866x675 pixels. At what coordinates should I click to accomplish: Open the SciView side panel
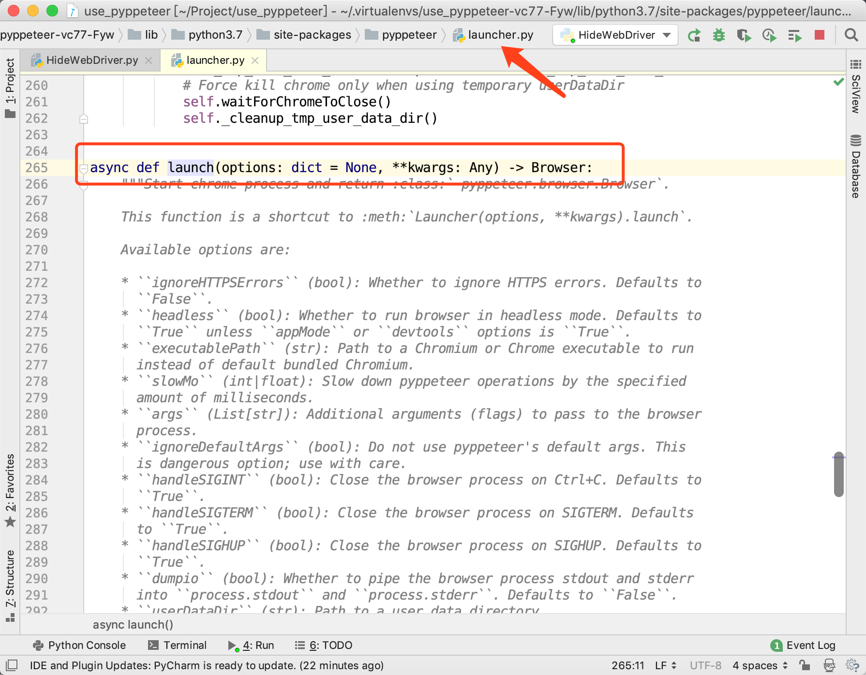(x=856, y=87)
